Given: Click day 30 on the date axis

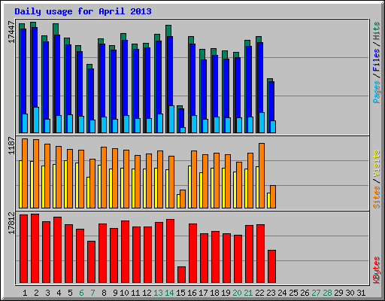Looking at the screenshot, I should point(350,293).
